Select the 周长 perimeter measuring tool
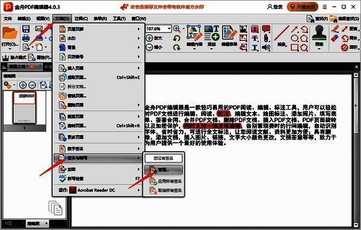361x230 pixels. click(x=350, y=38)
